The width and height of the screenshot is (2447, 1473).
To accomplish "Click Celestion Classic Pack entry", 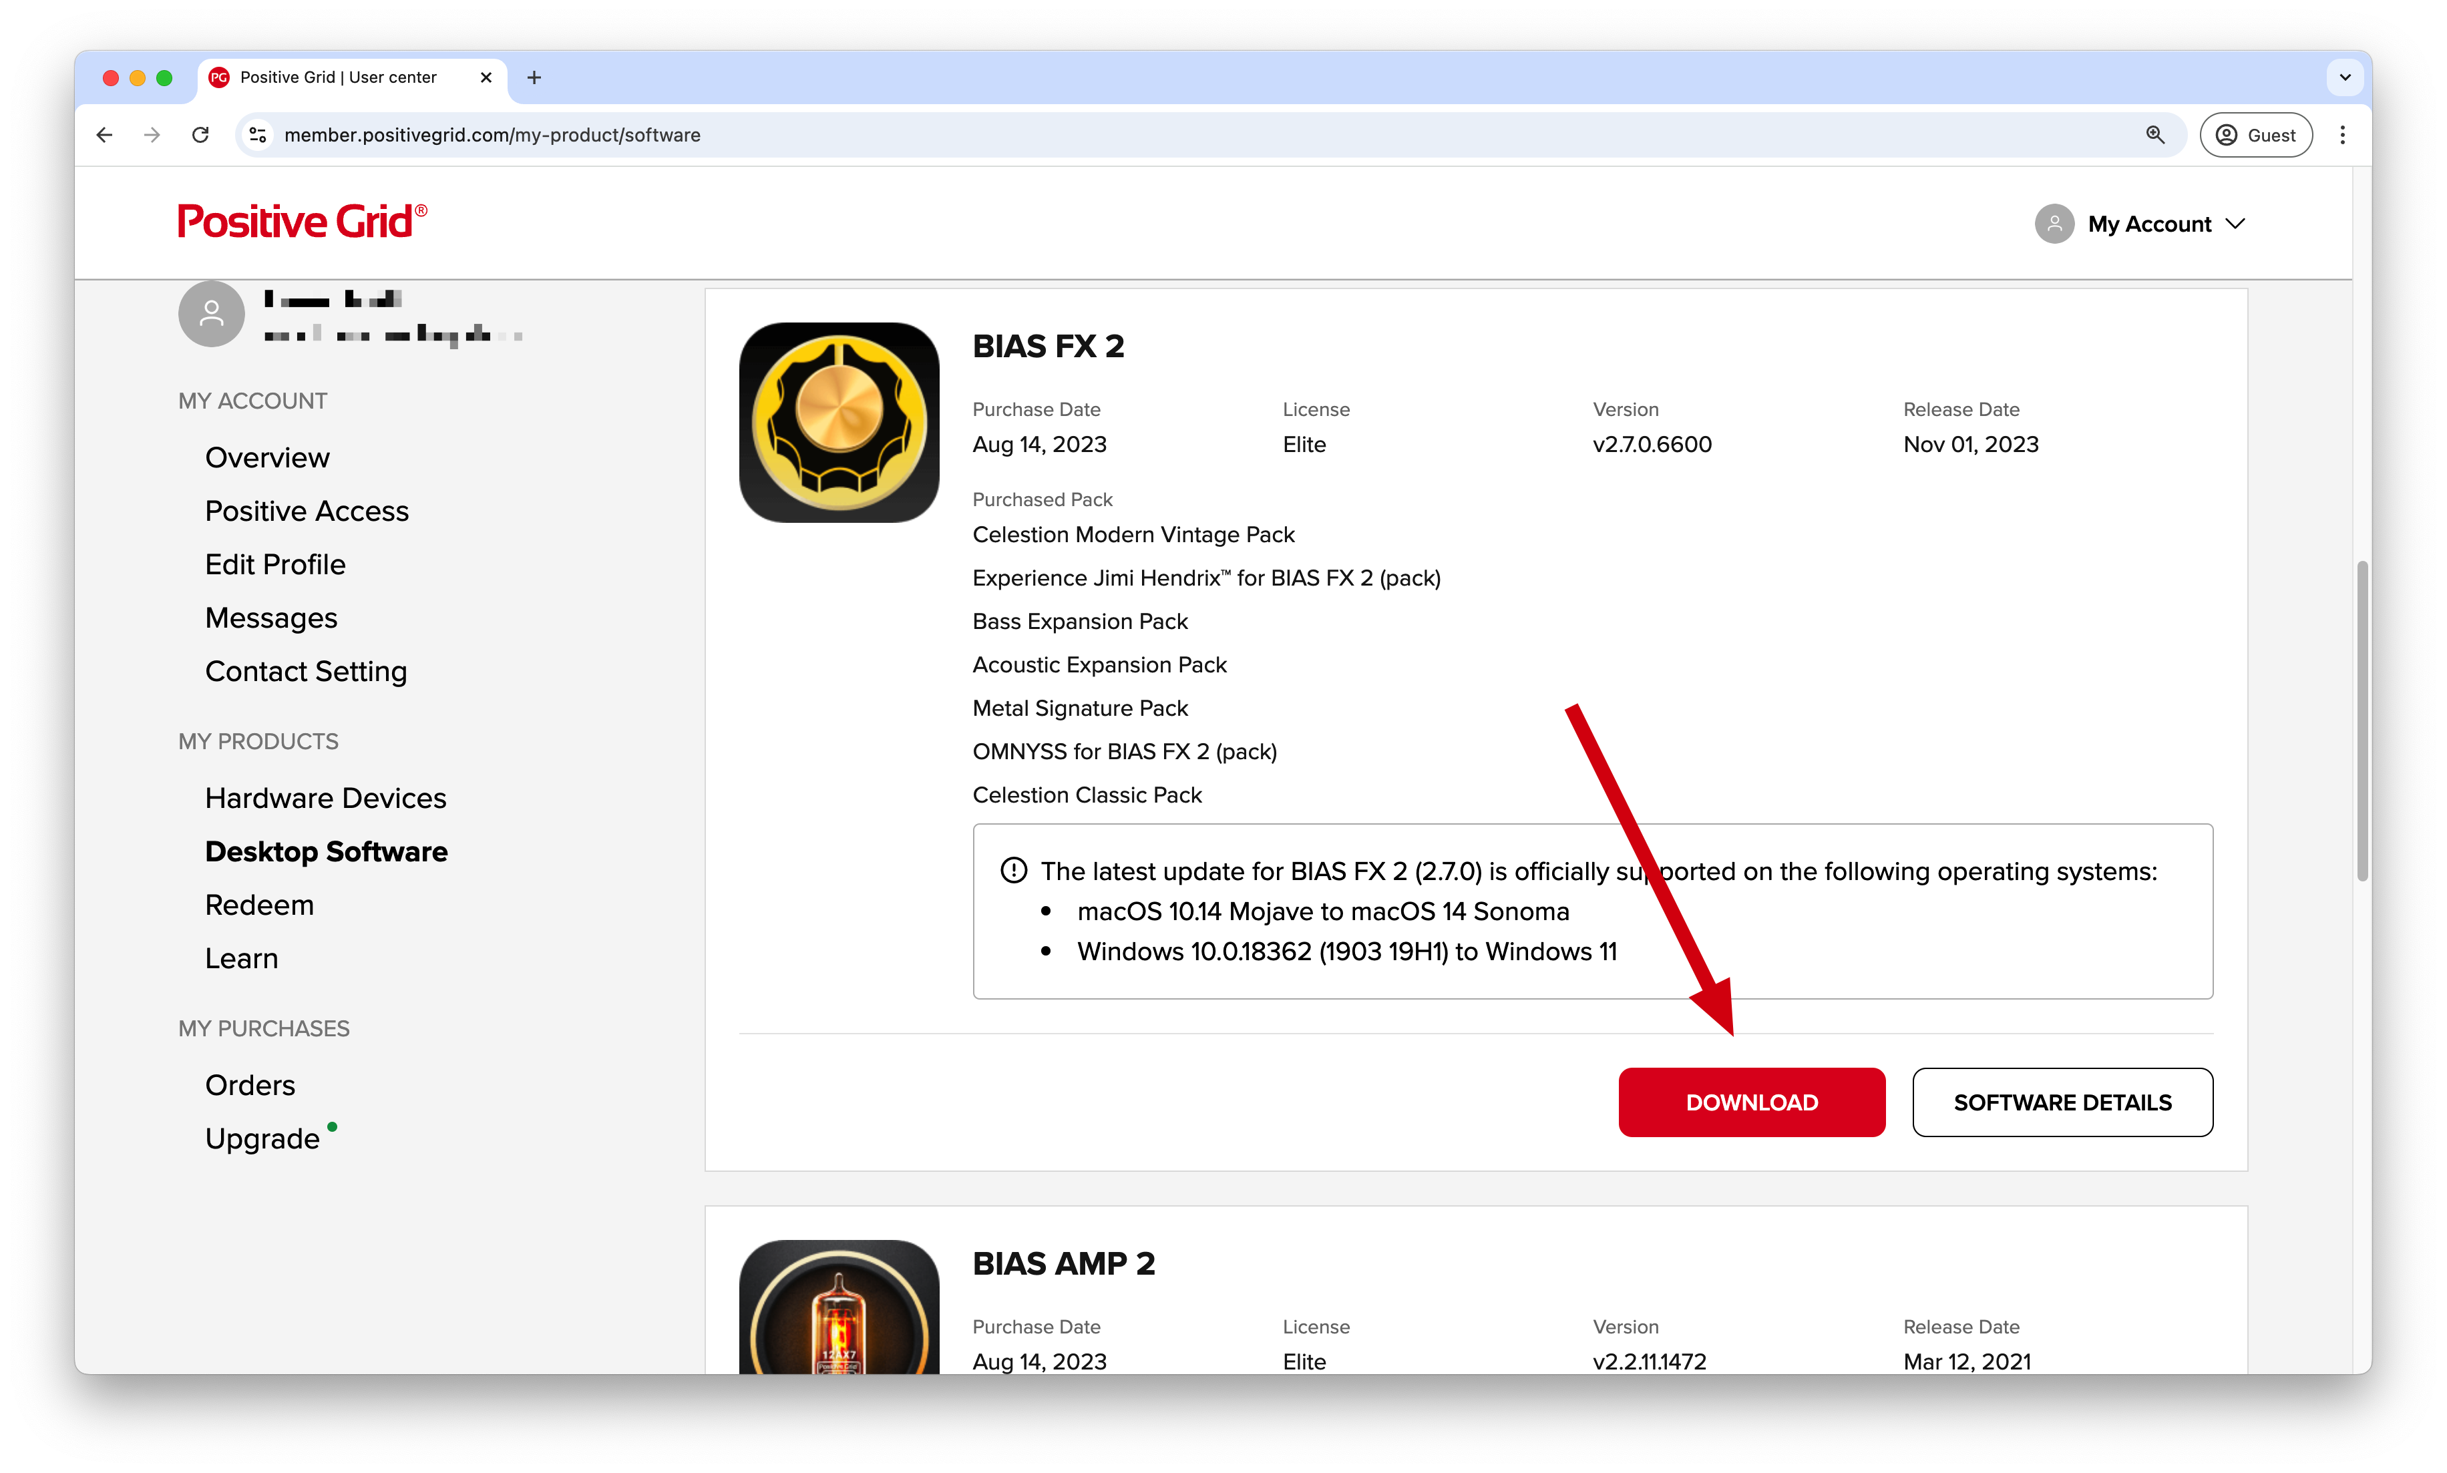I will pyautogui.click(x=1087, y=795).
